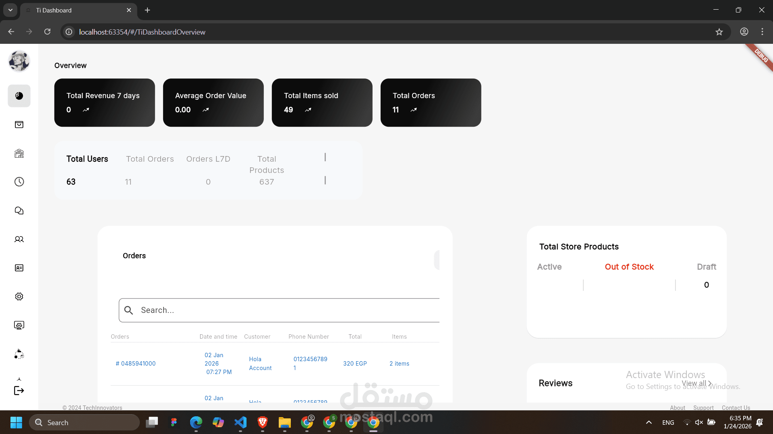
Task: Go back using the browser back arrow
Action: pyautogui.click(x=11, y=32)
